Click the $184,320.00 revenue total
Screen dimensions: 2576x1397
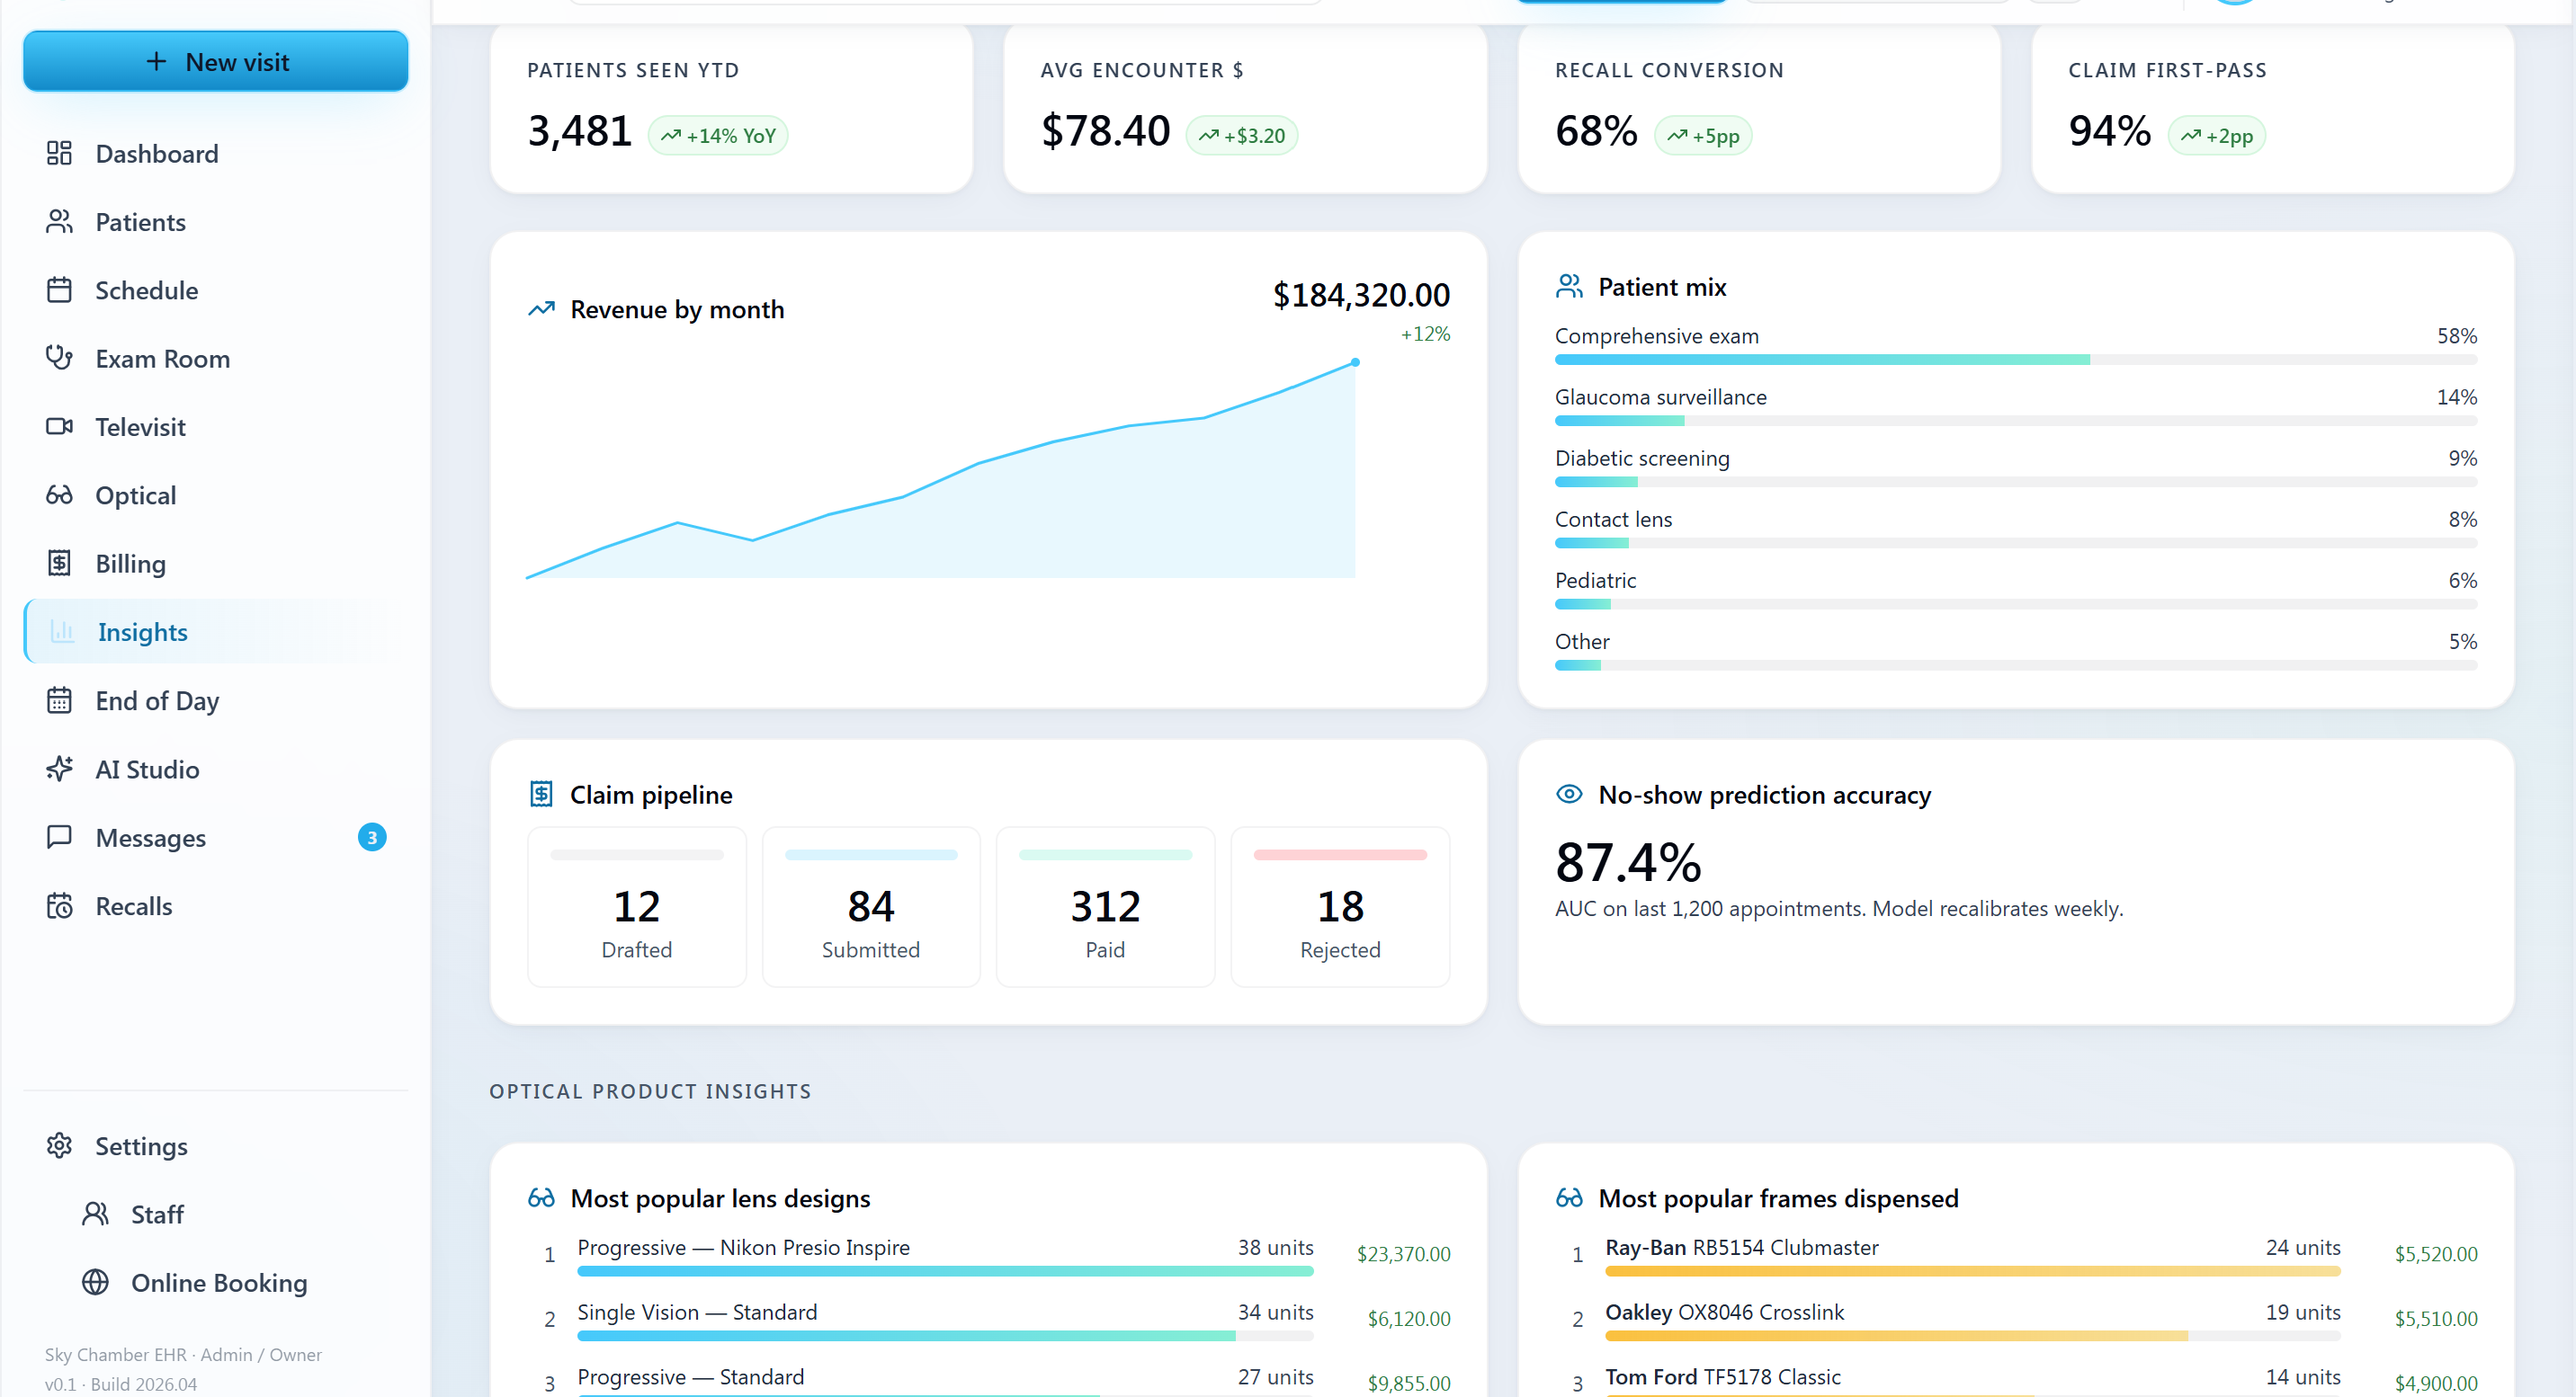point(1361,296)
